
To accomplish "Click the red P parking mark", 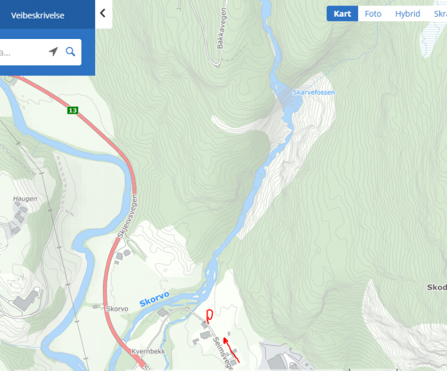I will [x=210, y=316].
